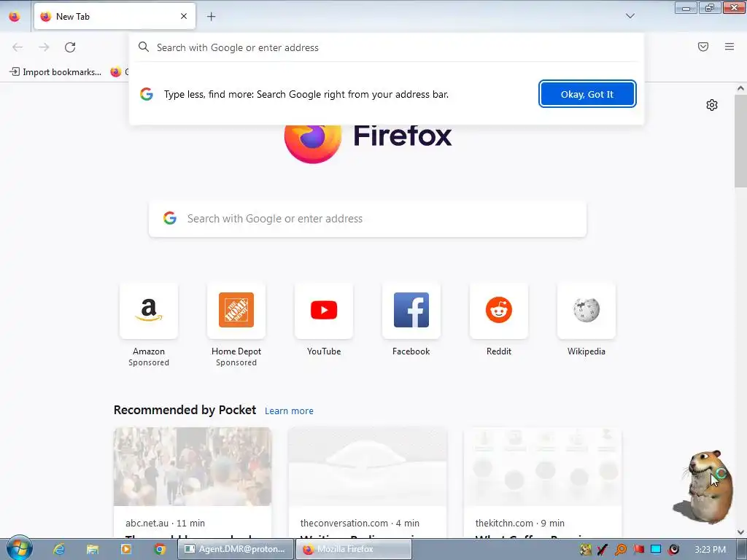This screenshot has height=560, width=747.
Task: Click the round black tray icon
Action: (x=673, y=550)
